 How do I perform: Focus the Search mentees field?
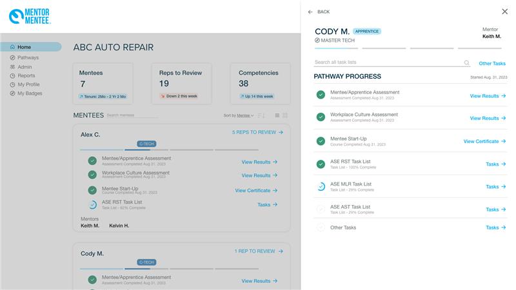[x=132, y=115]
